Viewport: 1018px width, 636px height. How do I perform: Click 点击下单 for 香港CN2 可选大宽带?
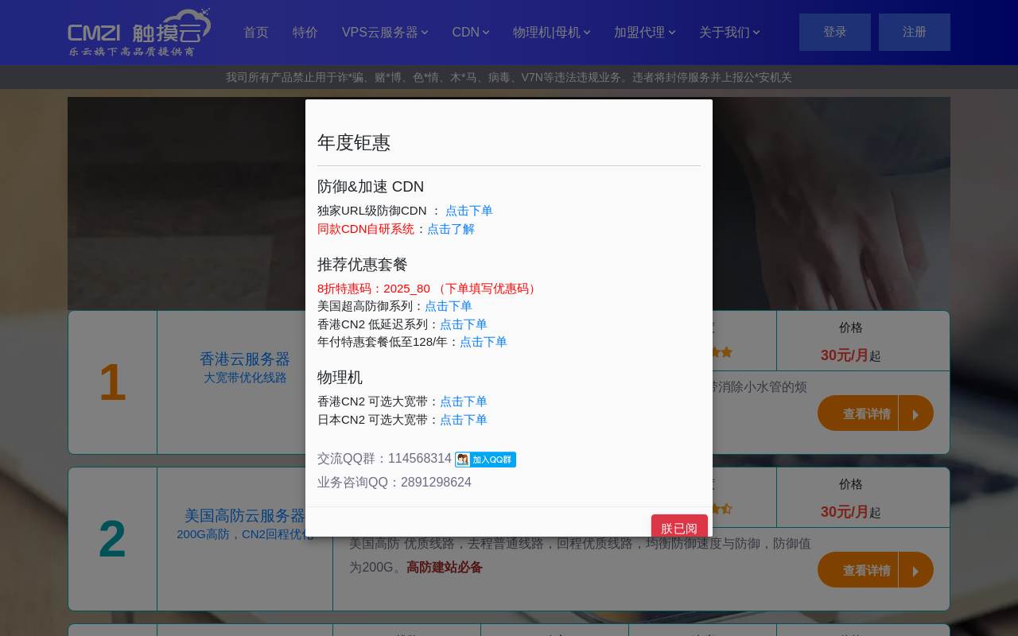(x=464, y=401)
